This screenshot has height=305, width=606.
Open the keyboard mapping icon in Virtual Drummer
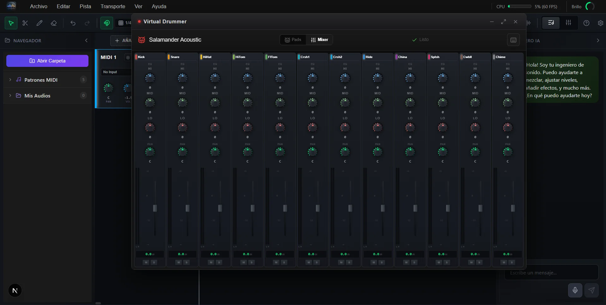tap(513, 40)
